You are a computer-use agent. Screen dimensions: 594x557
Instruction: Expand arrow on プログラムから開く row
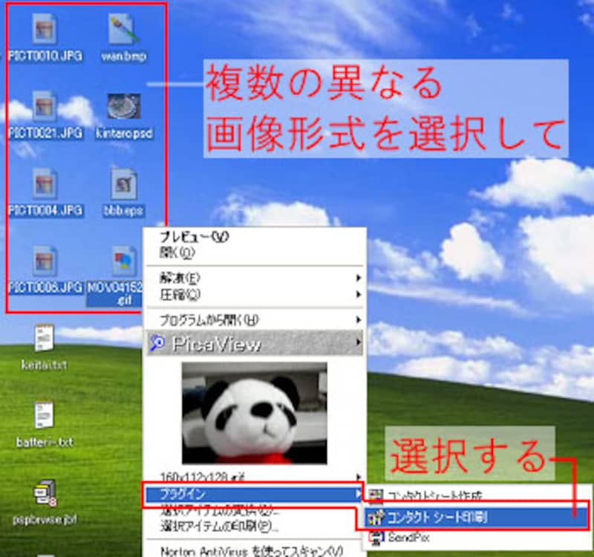point(358,320)
